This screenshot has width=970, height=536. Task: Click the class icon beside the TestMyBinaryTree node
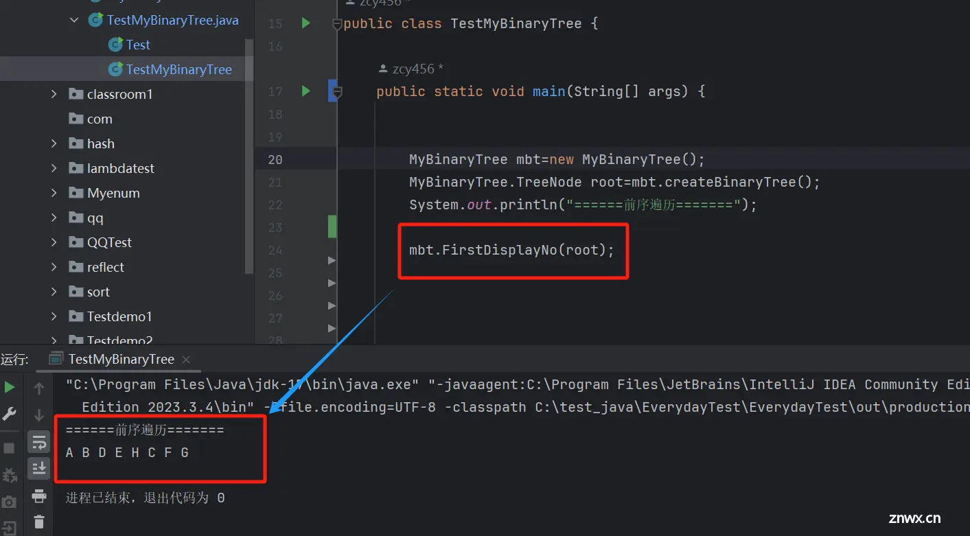point(116,69)
